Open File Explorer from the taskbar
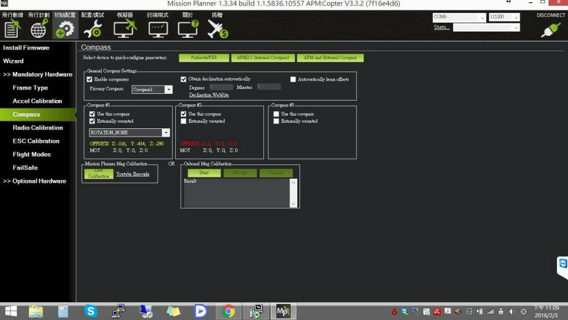 [x=36, y=311]
